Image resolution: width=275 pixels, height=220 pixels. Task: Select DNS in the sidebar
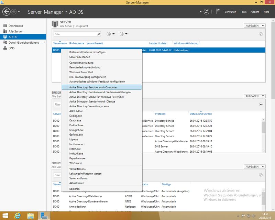pos(11,48)
